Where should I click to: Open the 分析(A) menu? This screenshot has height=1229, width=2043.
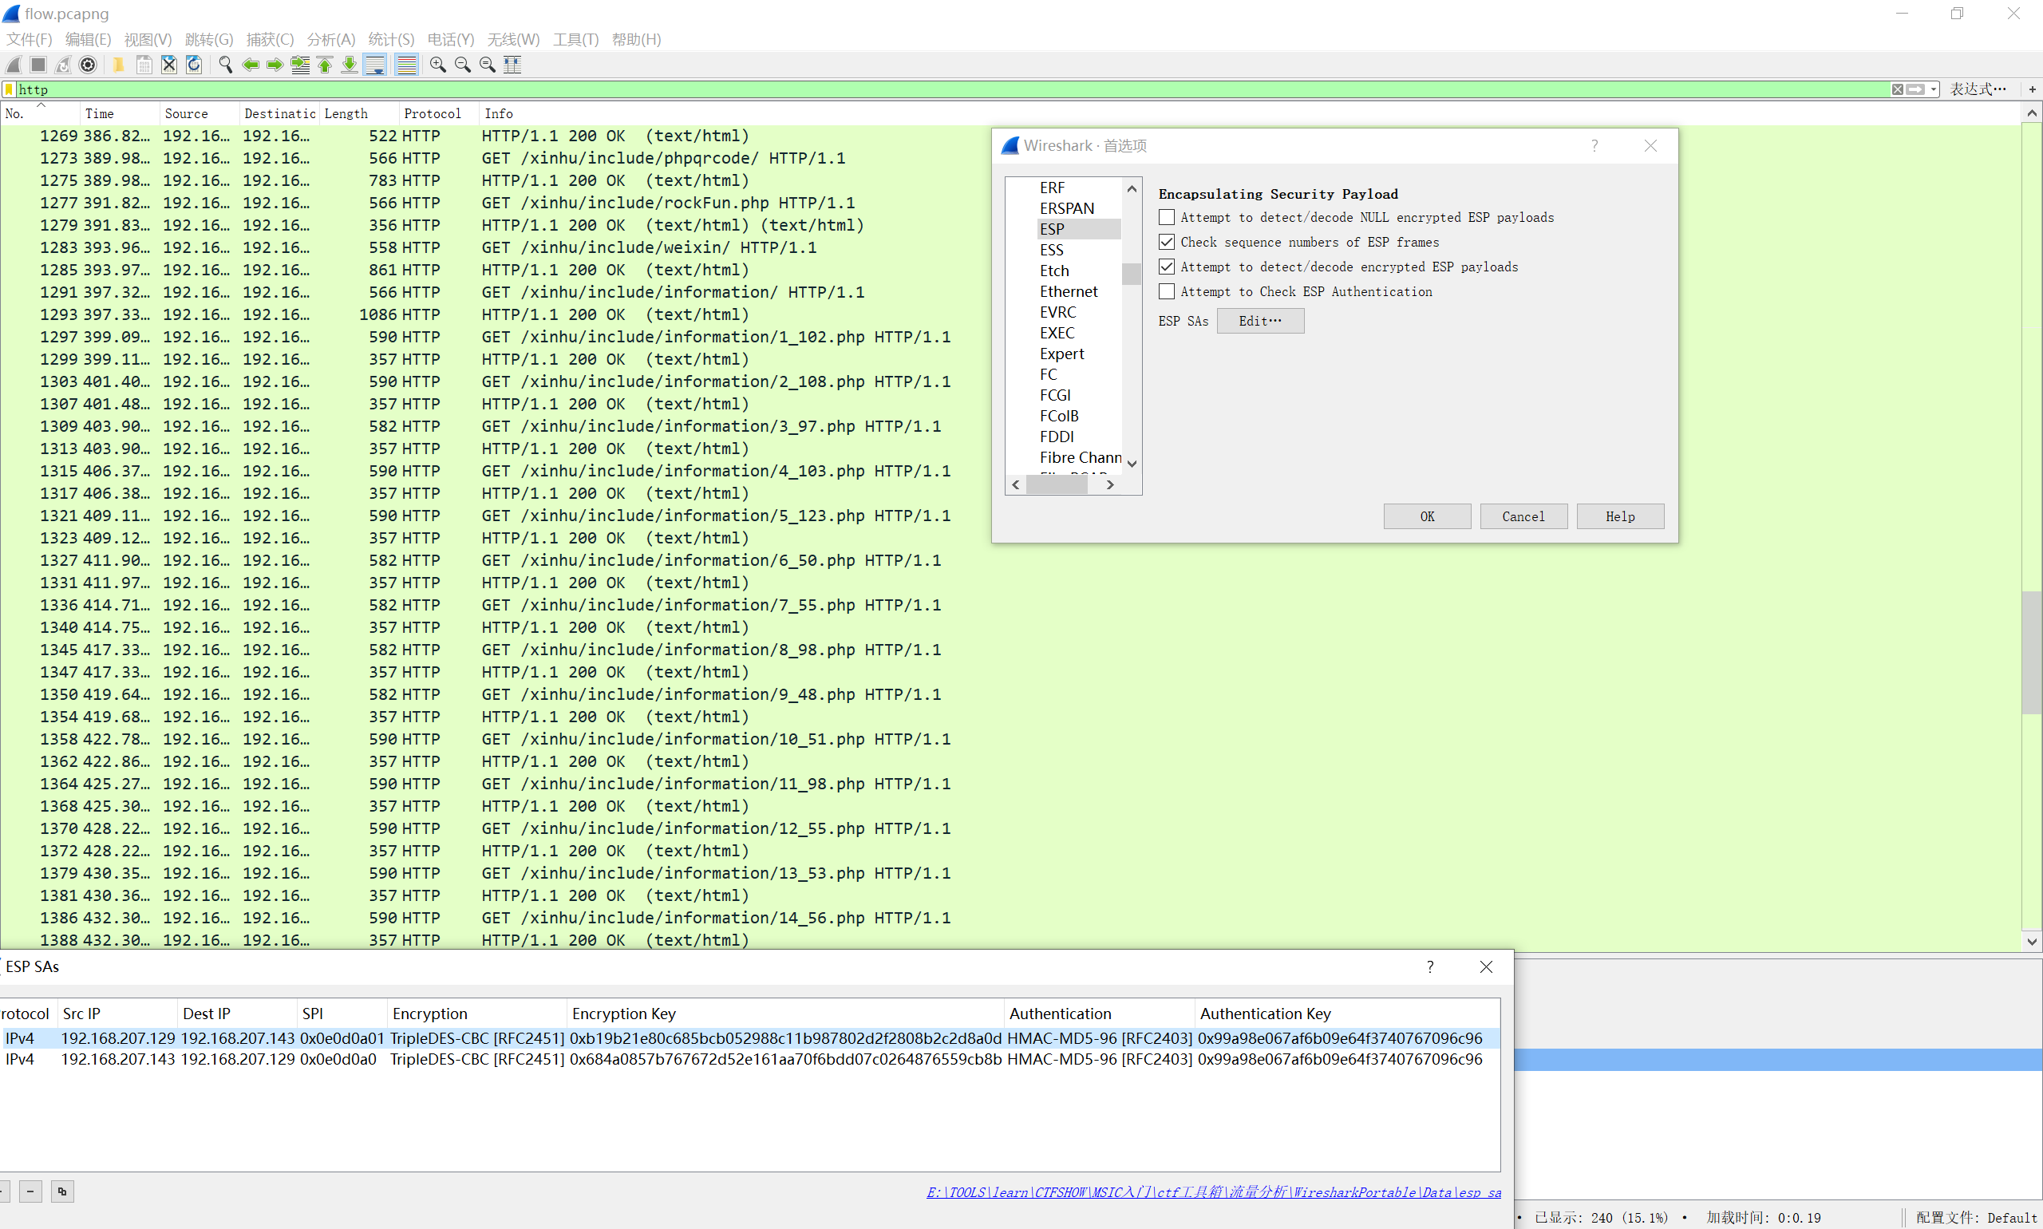[x=330, y=39]
